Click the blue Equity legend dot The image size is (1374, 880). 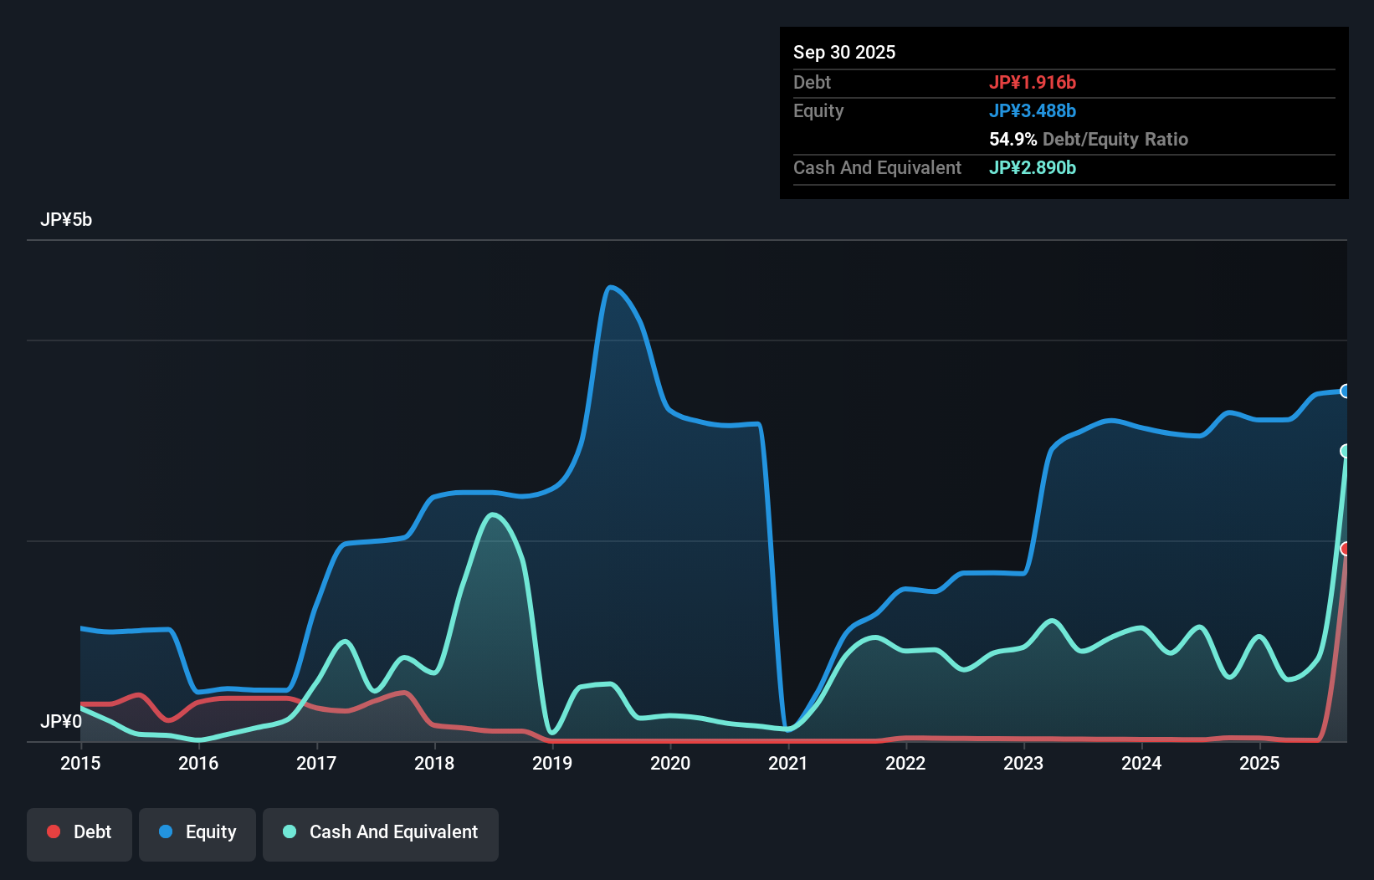(x=166, y=831)
